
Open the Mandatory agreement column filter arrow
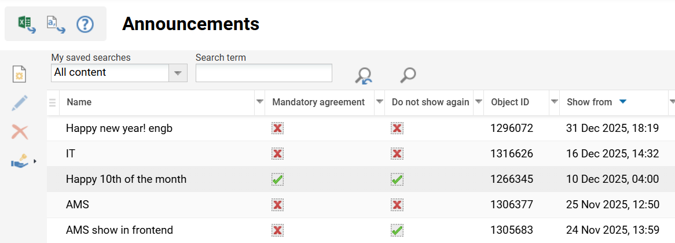pos(379,102)
